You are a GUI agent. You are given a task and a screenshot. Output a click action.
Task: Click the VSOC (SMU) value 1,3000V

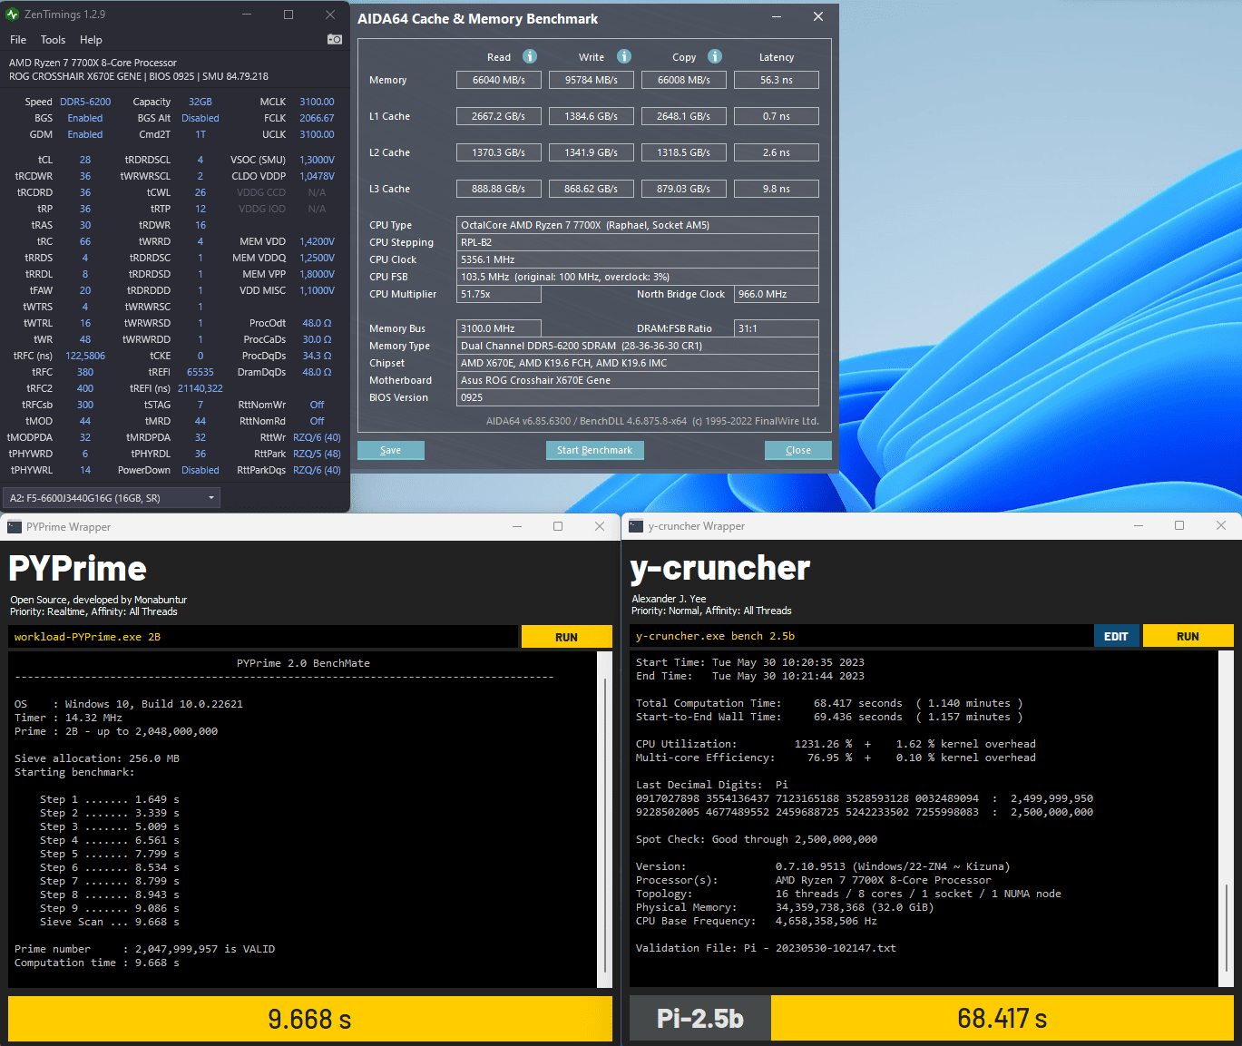pos(317,160)
